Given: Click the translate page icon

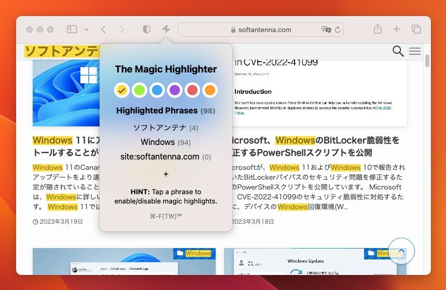Looking at the screenshot, I should coord(326,29).
